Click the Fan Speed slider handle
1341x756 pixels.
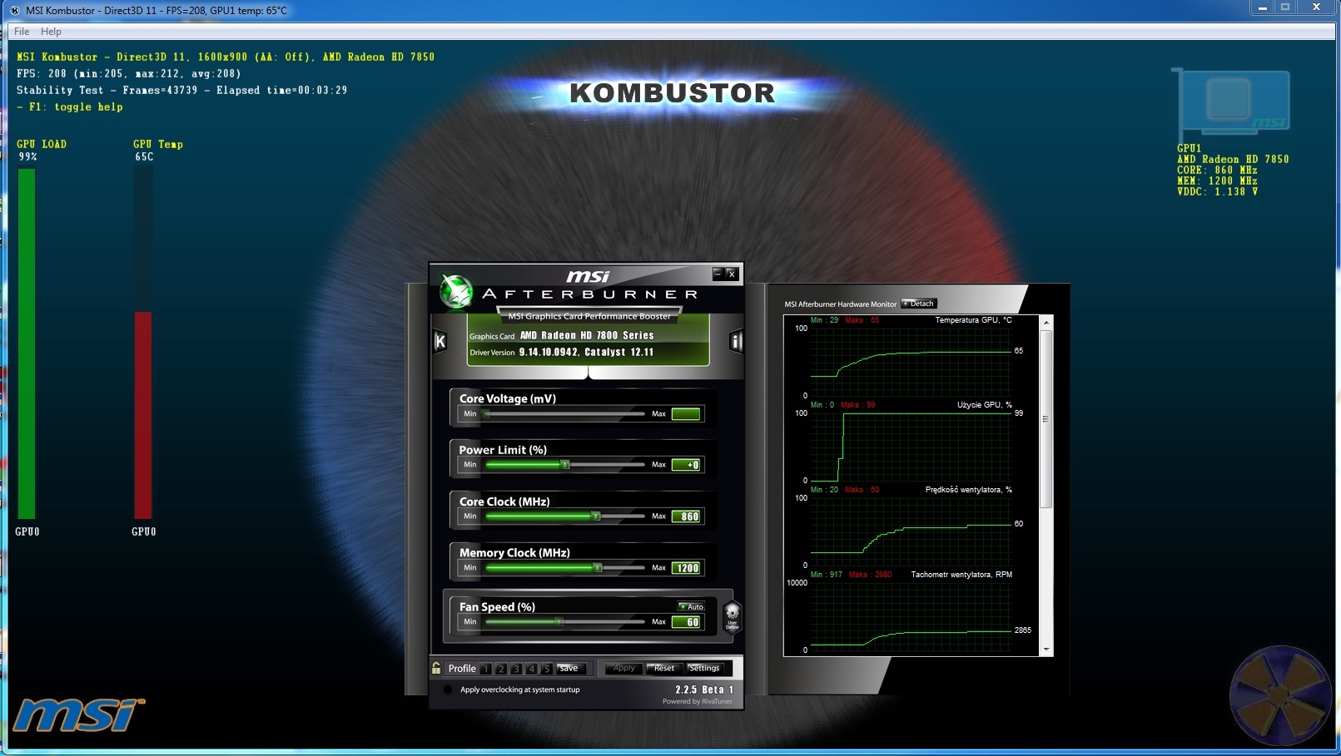coord(559,622)
